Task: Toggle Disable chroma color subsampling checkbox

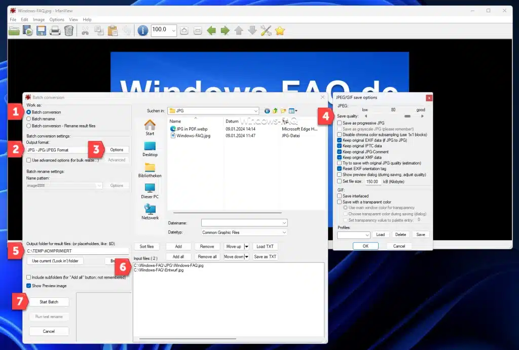Action: pyautogui.click(x=339, y=135)
